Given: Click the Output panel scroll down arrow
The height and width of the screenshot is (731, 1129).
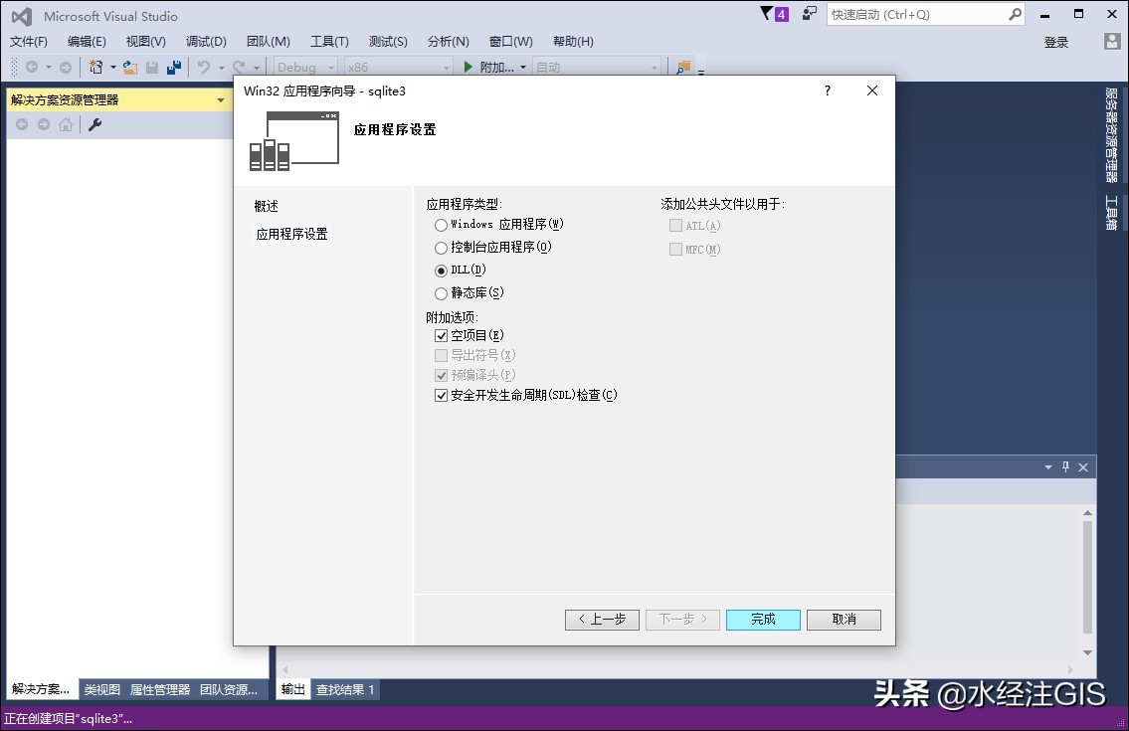Looking at the screenshot, I should click(1087, 652).
